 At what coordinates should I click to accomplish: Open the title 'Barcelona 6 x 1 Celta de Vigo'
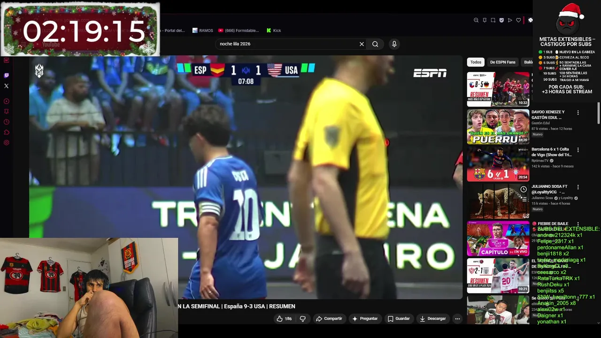[552, 152]
